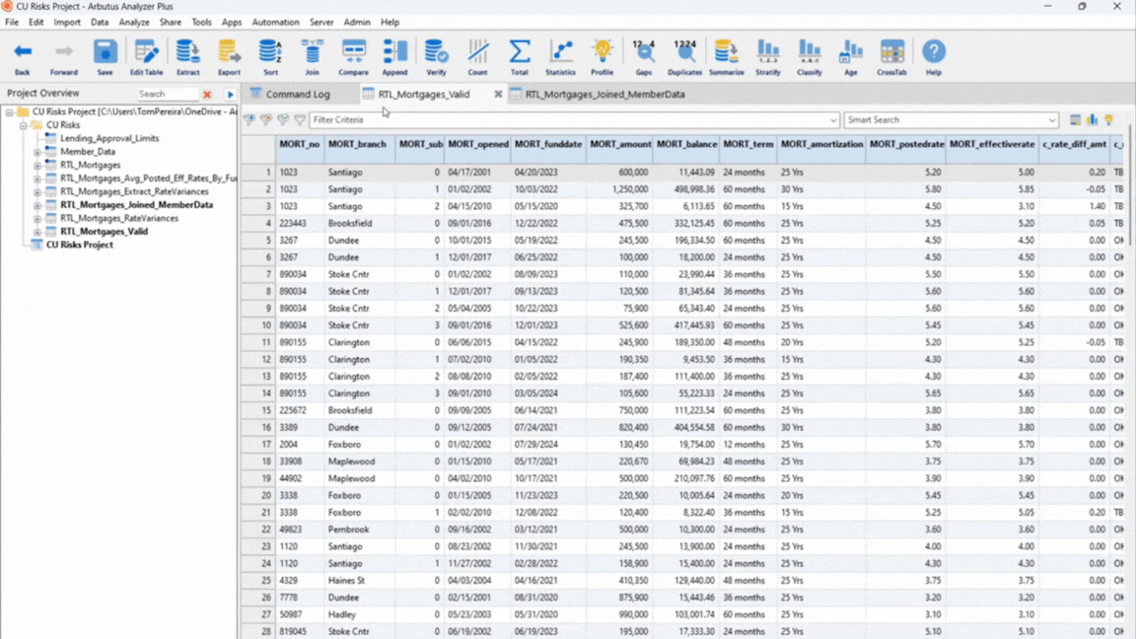This screenshot has height=639, width=1136.
Task: Open the Compare tool
Action: [x=354, y=51]
